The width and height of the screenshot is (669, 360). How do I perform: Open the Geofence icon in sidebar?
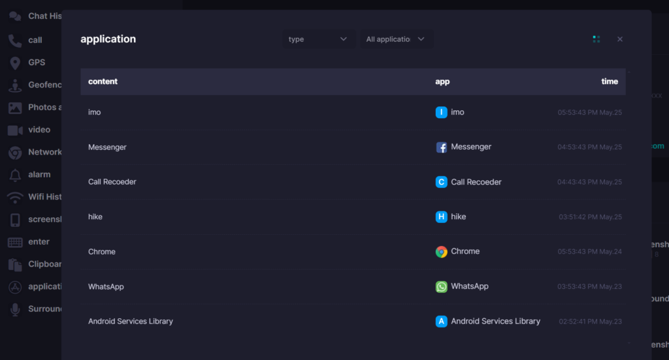coord(15,85)
